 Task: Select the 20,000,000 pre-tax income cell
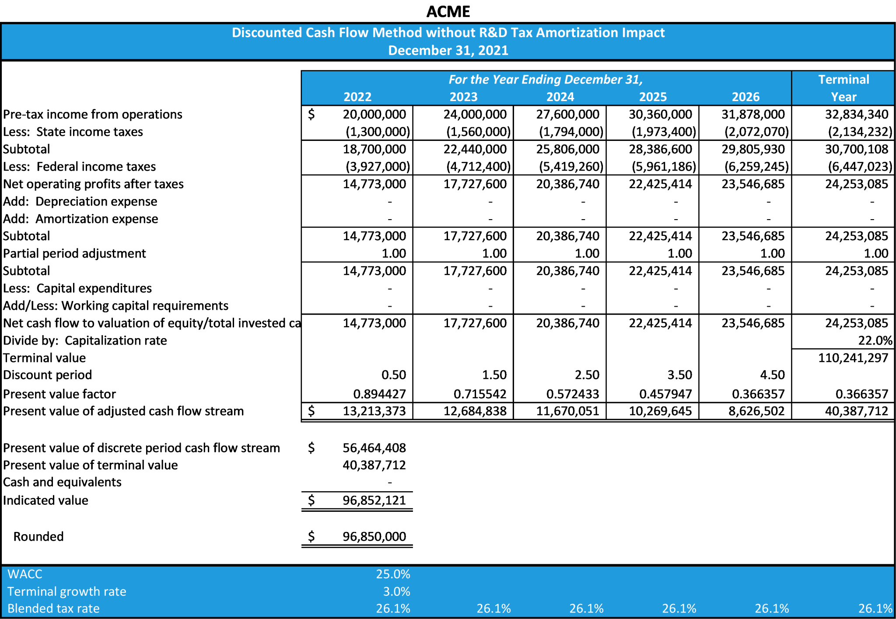pos(374,114)
